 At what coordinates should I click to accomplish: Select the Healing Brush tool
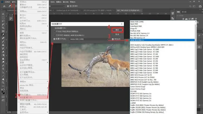[x=3, y=38]
